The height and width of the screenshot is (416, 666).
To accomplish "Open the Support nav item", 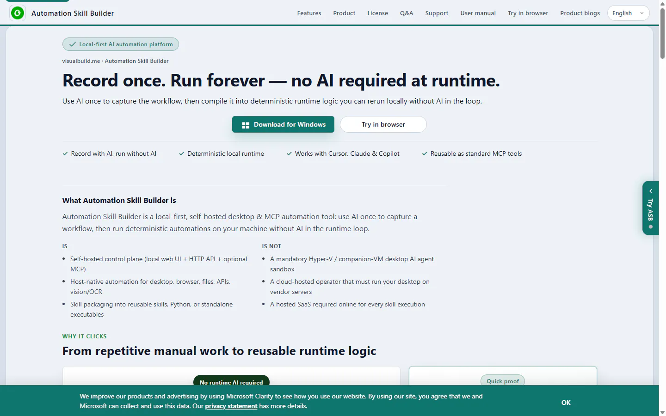I will tap(437, 13).
